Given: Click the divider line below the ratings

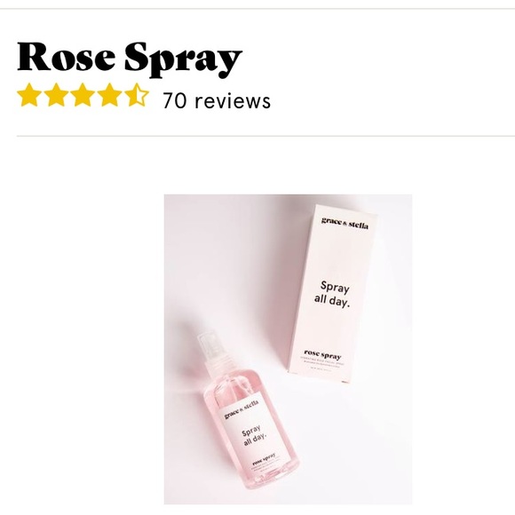Looking at the screenshot, I should click(x=265, y=136).
